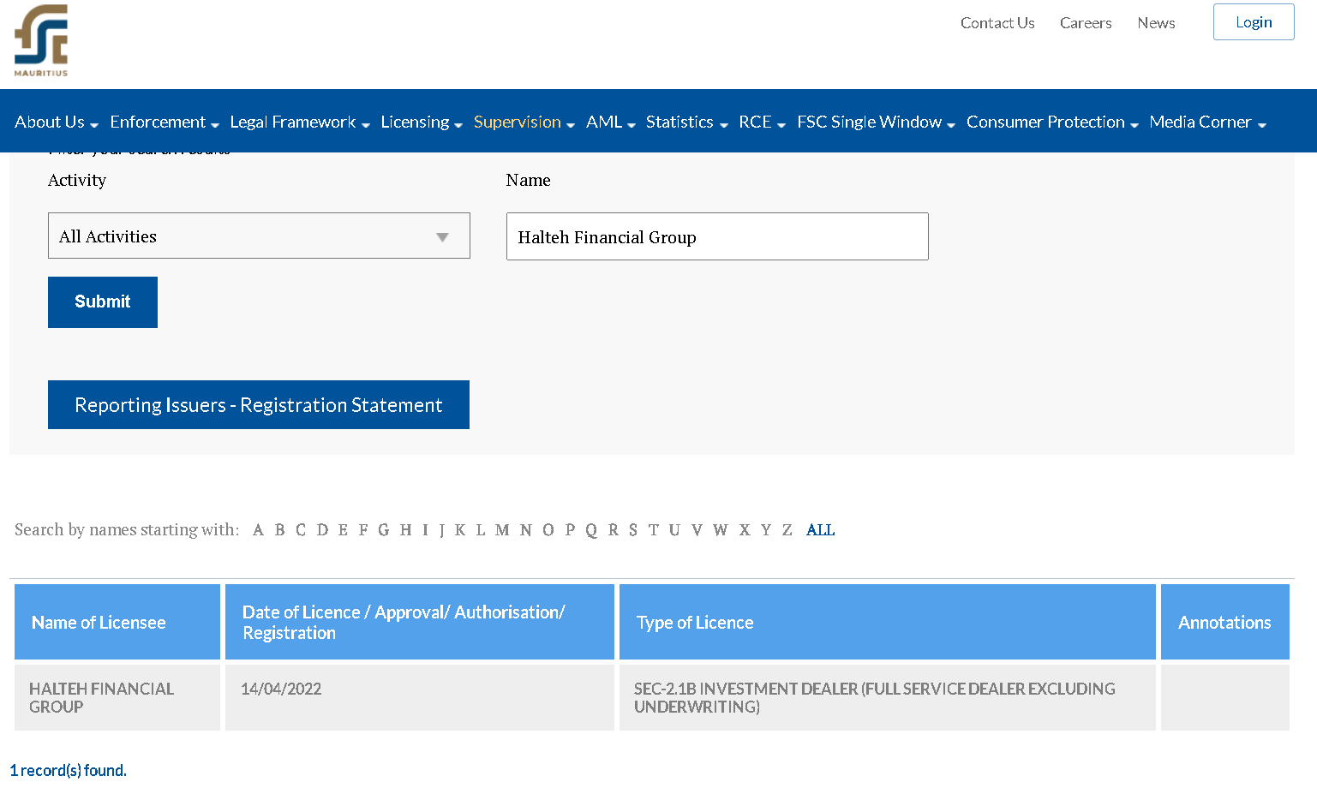
Task: Filter names starting with X
Action: click(745, 530)
